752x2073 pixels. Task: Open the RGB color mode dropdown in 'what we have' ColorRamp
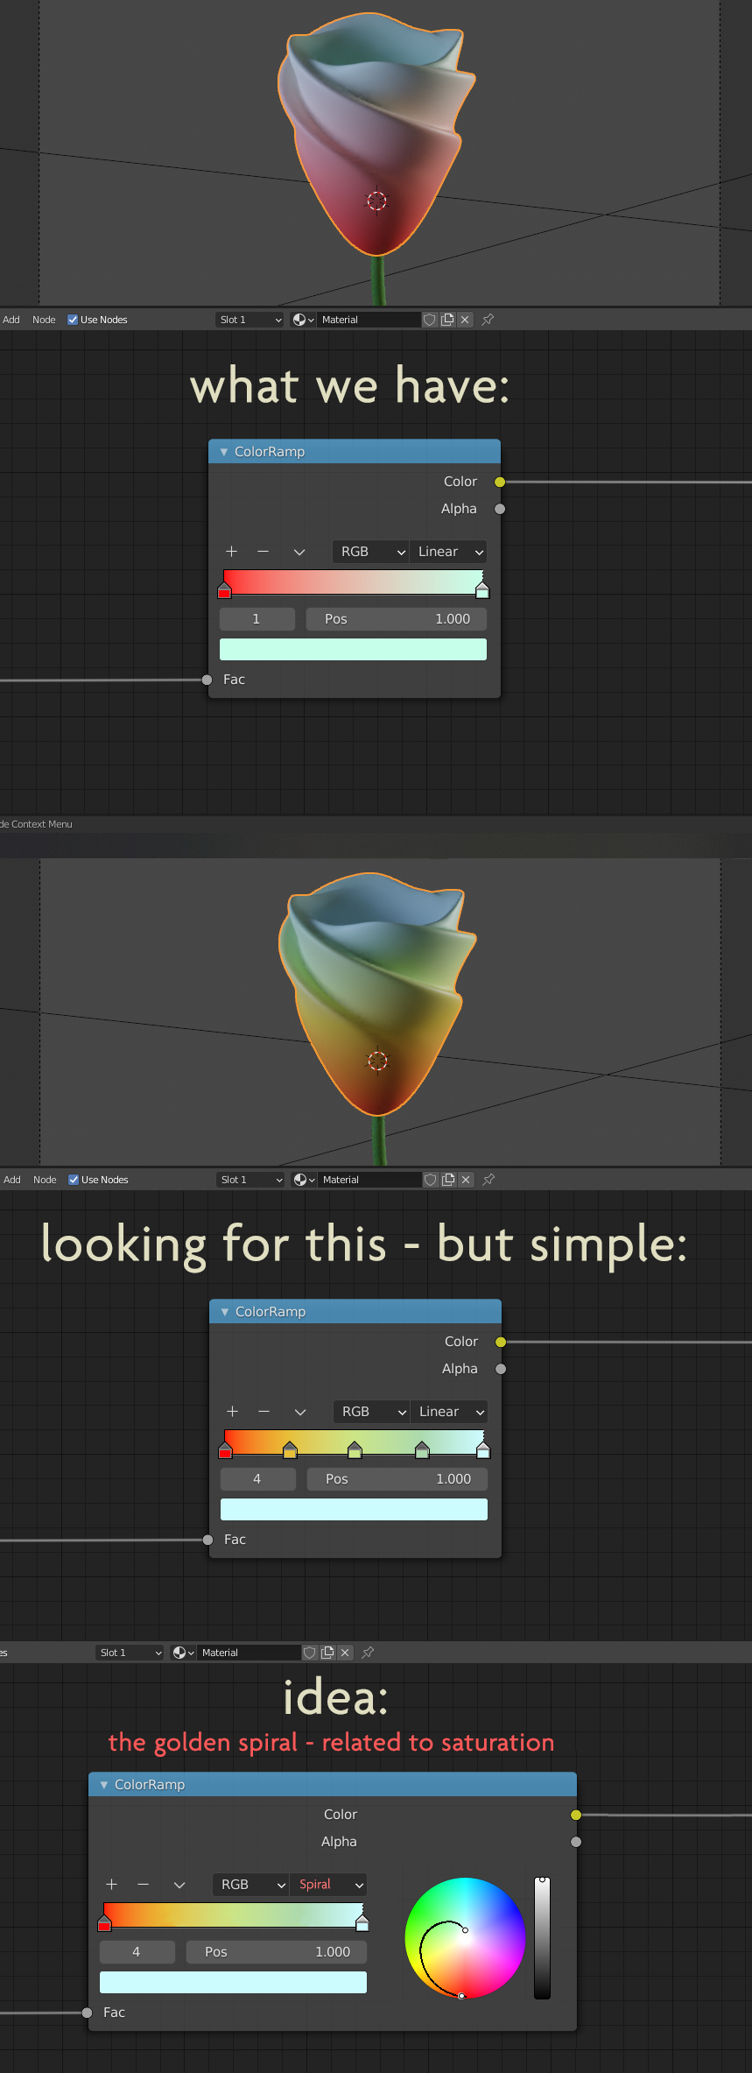tap(371, 552)
